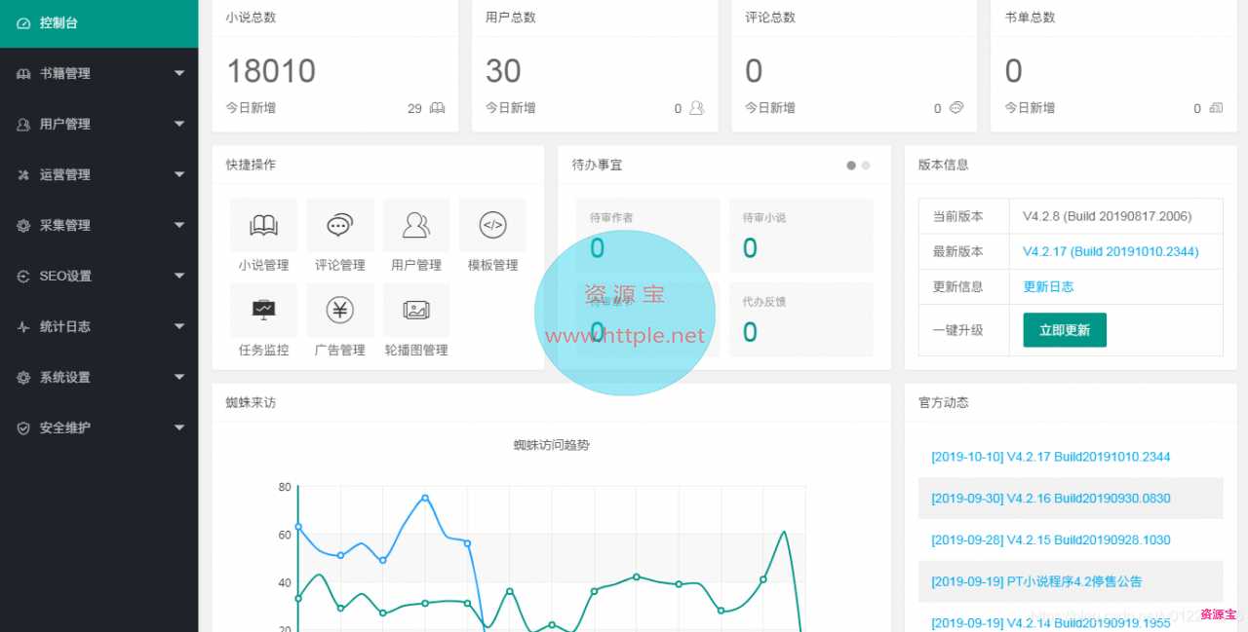
Task: Open the 用户管理 person shortcut icon in 快捷操作
Action: tap(416, 226)
